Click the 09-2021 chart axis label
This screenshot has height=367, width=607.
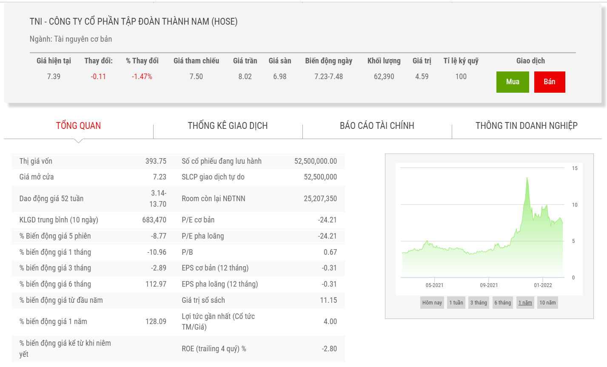click(x=489, y=285)
